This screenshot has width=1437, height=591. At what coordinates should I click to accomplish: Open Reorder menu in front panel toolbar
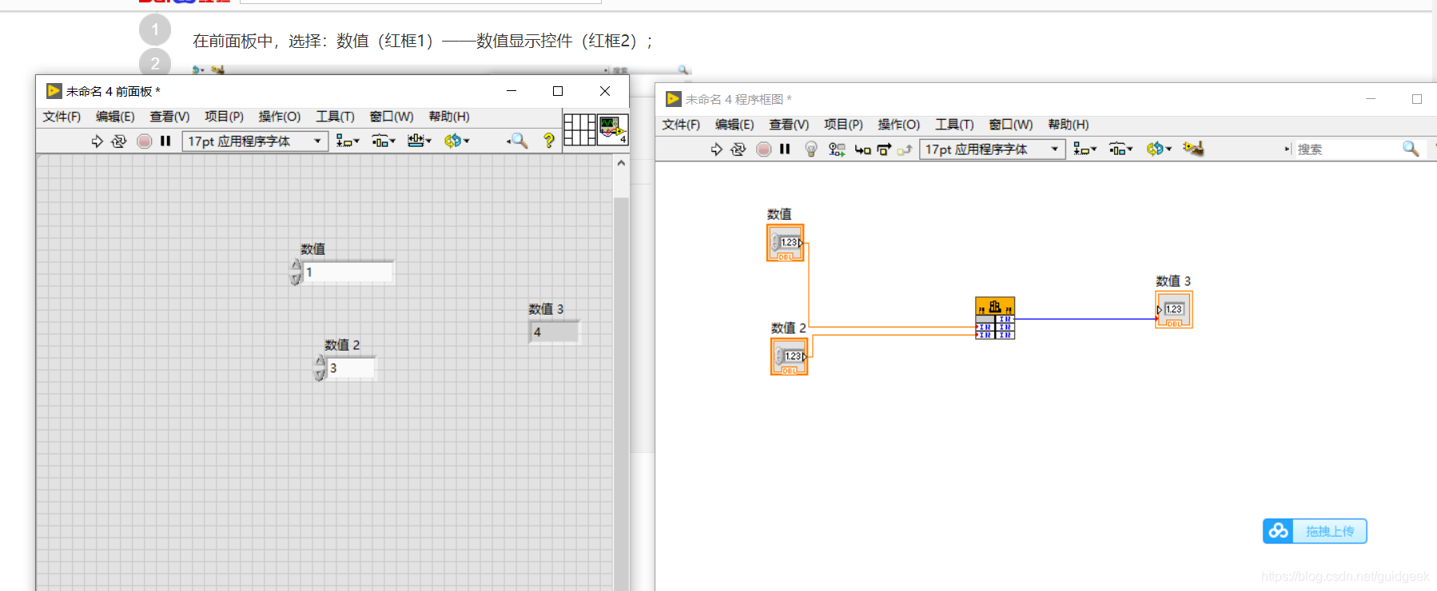tap(457, 141)
